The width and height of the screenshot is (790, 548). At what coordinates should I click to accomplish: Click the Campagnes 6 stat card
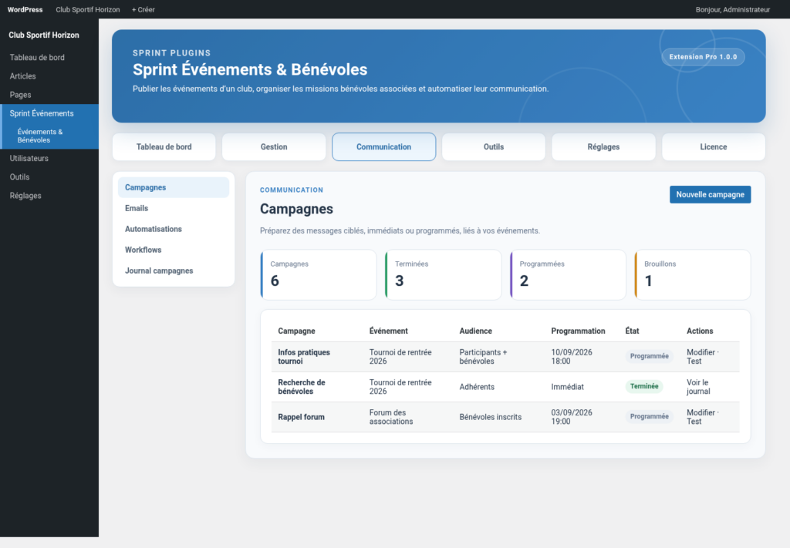tap(319, 274)
